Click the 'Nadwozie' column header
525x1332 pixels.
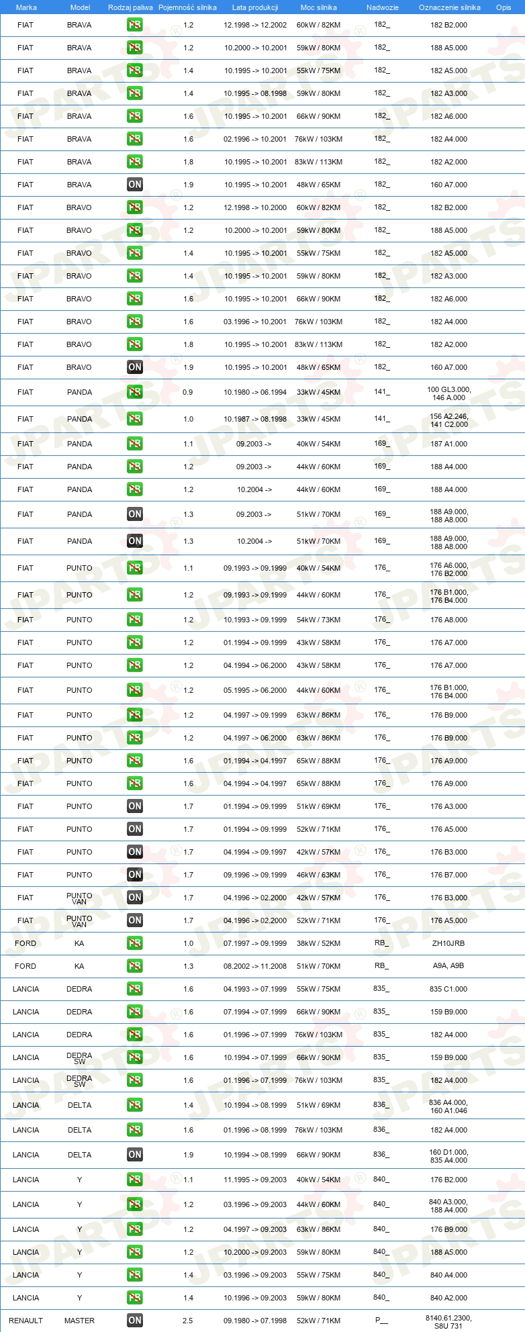point(383,7)
